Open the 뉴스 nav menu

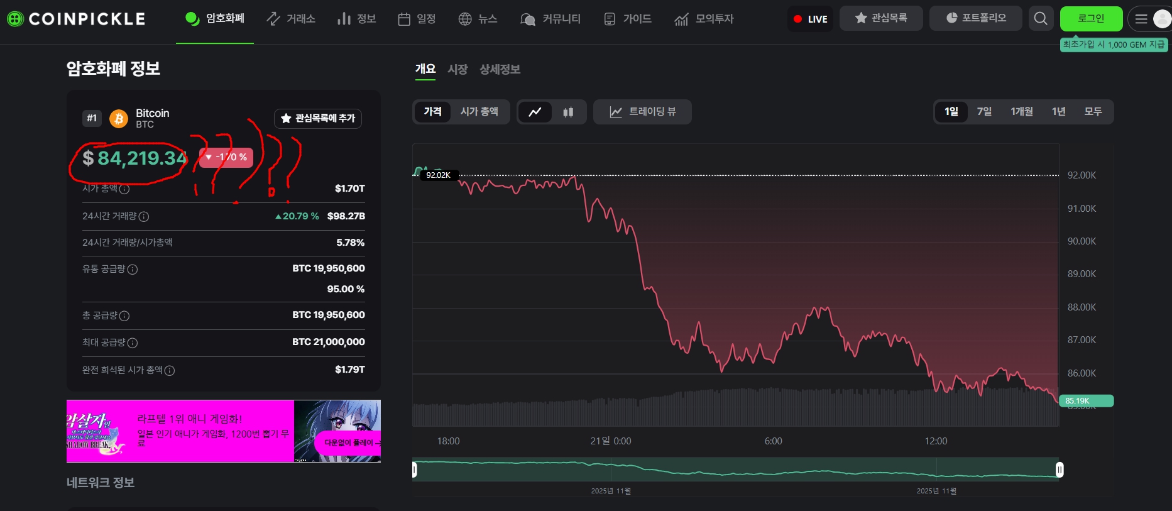coord(478,19)
